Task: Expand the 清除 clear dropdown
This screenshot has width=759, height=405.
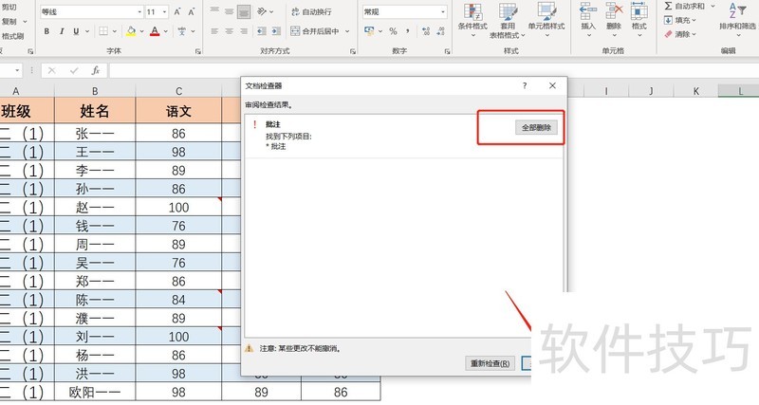Action: (694, 34)
